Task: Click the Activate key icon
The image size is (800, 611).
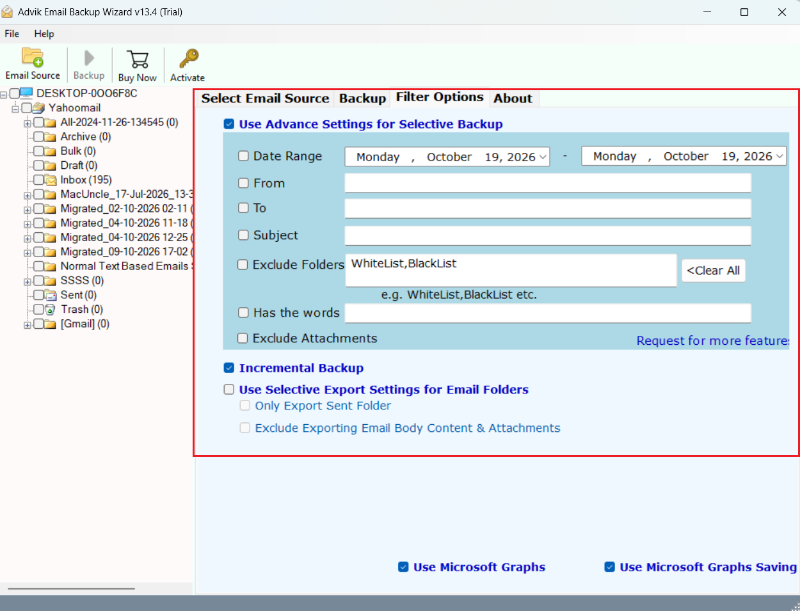Action: (188, 58)
